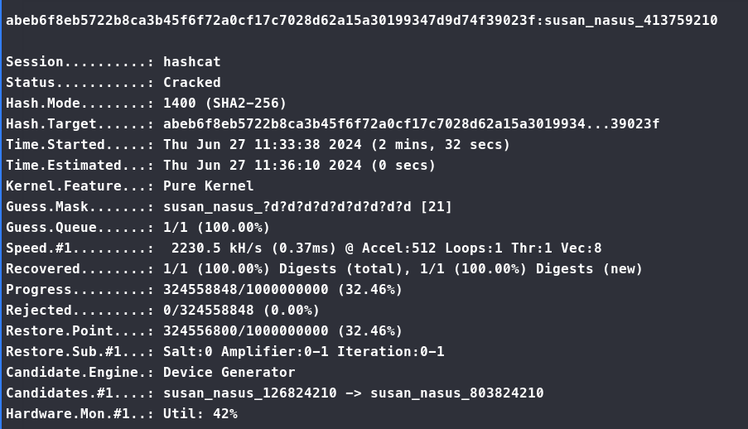Click the Rejected value 0/324558848
This screenshot has height=429, width=748.
[241, 311]
